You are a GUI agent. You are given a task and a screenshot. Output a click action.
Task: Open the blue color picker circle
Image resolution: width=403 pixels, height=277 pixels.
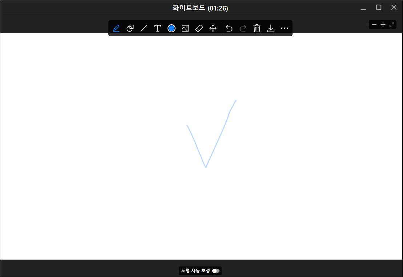172,28
